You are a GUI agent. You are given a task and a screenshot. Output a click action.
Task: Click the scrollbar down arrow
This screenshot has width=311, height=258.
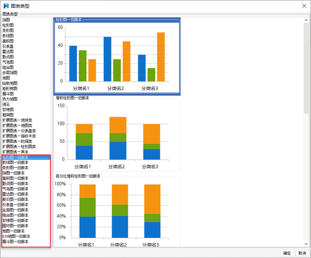click(x=306, y=244)
